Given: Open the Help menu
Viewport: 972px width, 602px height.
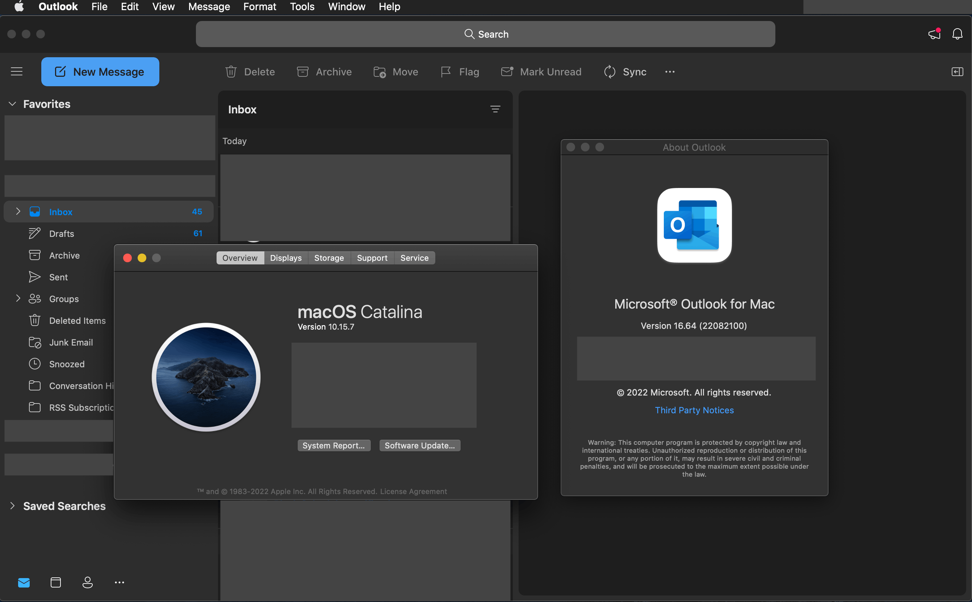Looking at the screenshot, I should (389, 7).
